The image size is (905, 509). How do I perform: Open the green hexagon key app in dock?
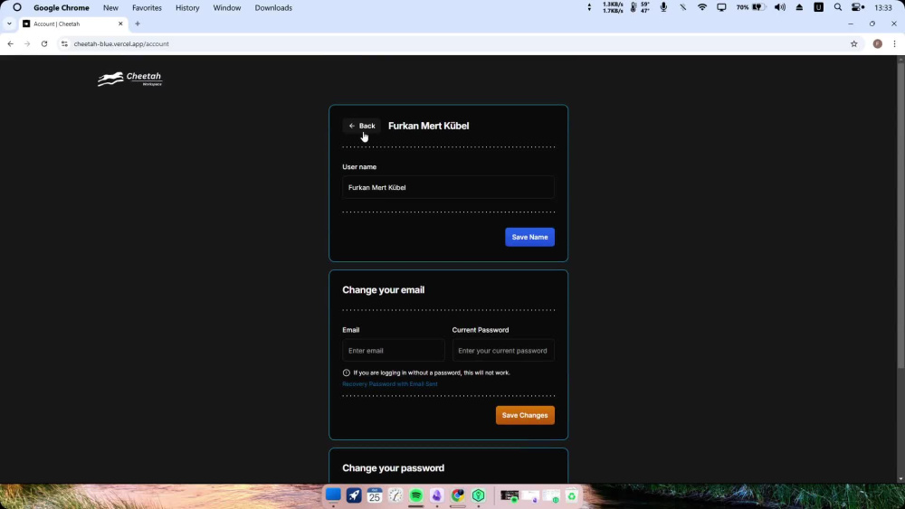click(x=479, y=495)
